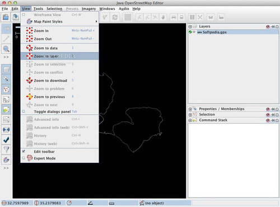Undock the Layers panel

pos(277,27)
